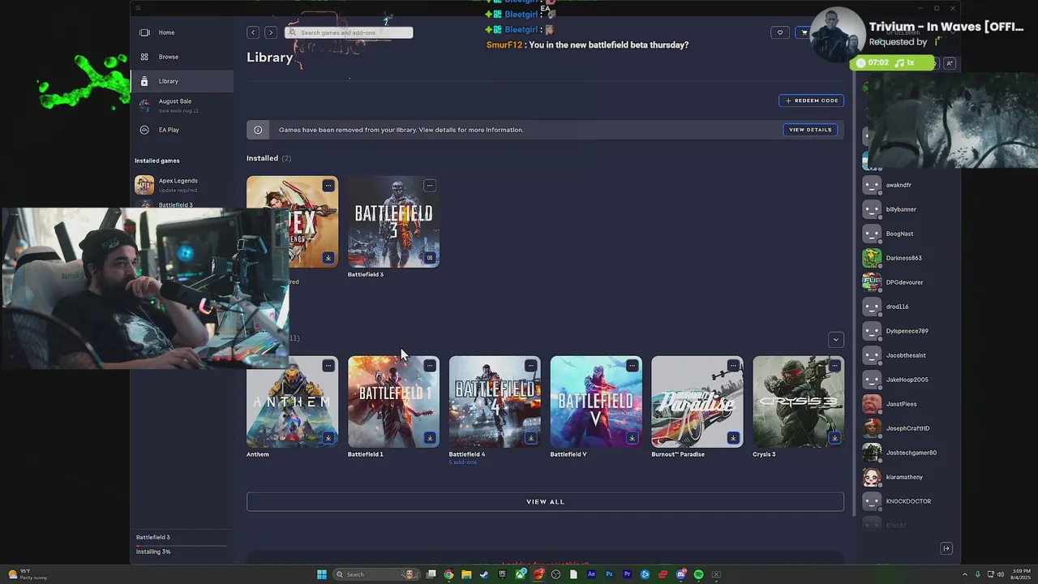The width and height of the screenshot is (1038, 584).
Task: Download Burnout Paradise using its card icon
Action: (x=733, y=438)
